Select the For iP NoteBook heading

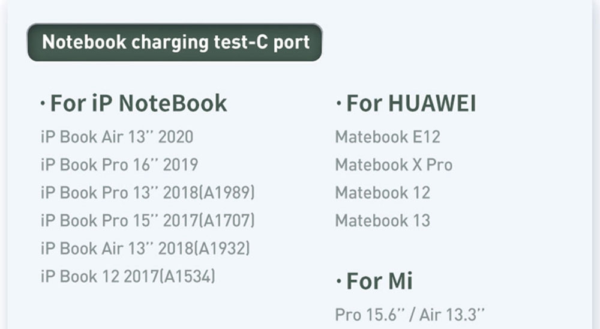134,103
